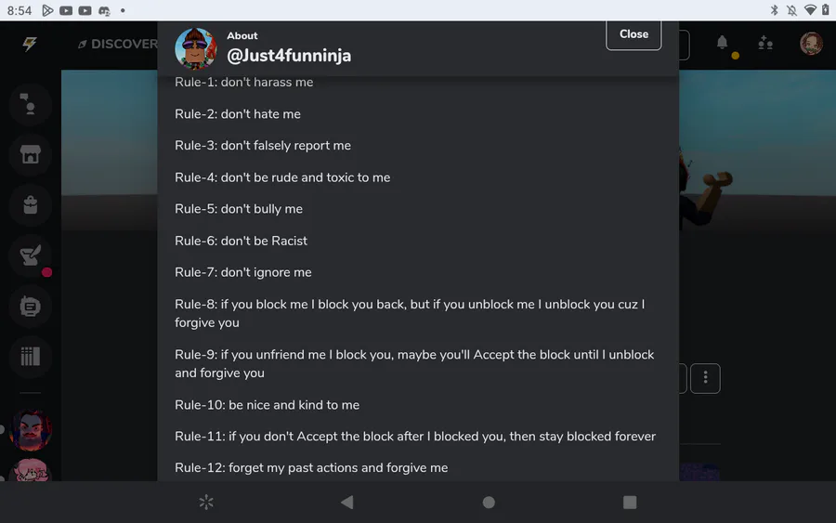Click the Game Jolt lightning logo
The height and width of the screenshot is (523, 836).
(x=30, y=44)
